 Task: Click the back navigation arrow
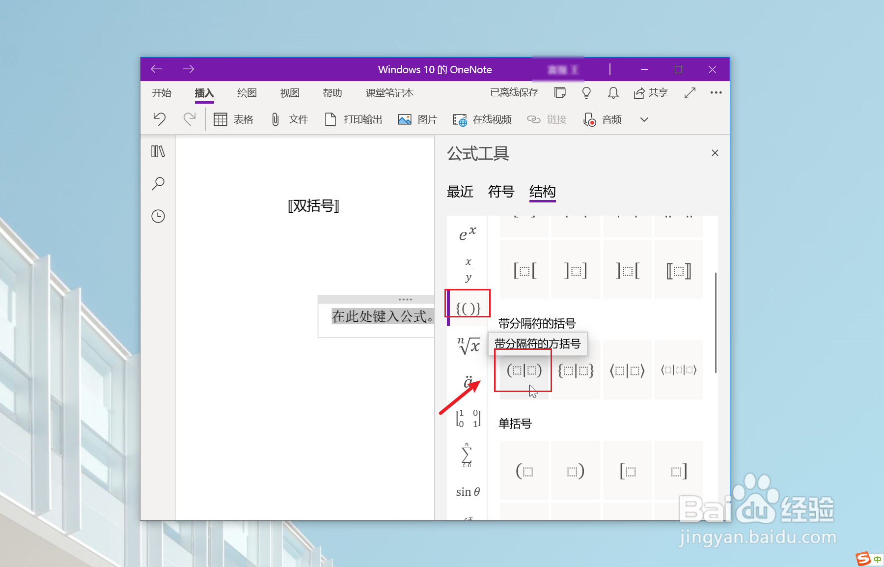click(x=156, y=69)
